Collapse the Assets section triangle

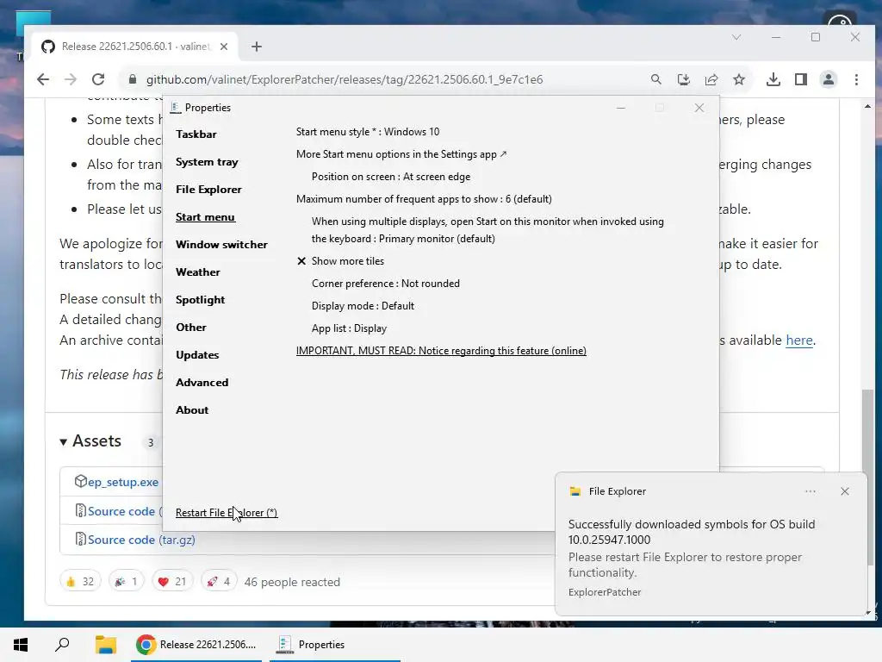pos(64,442)
